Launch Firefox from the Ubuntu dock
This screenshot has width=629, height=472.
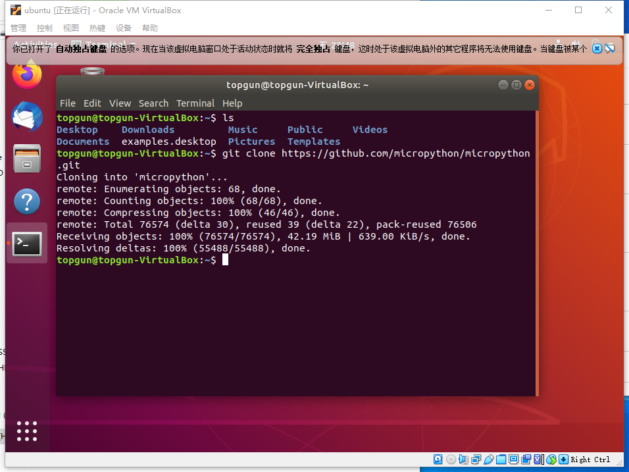pyautogui.click(x=27, y=74)
